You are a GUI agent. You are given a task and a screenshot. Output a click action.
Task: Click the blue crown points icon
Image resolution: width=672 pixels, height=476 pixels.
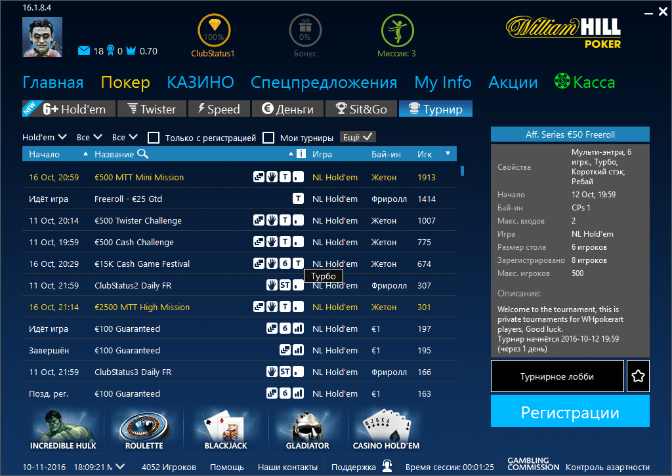click(131, 50)
